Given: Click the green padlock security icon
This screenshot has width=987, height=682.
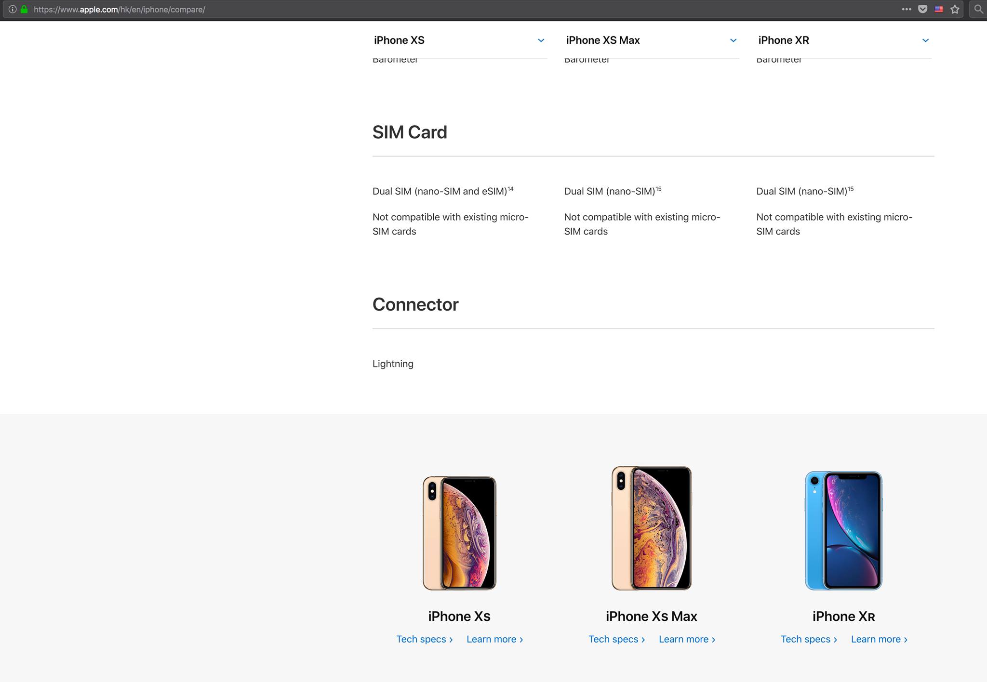Looking at the screenshot, I should pyautogui.click(x=24, y=9).
